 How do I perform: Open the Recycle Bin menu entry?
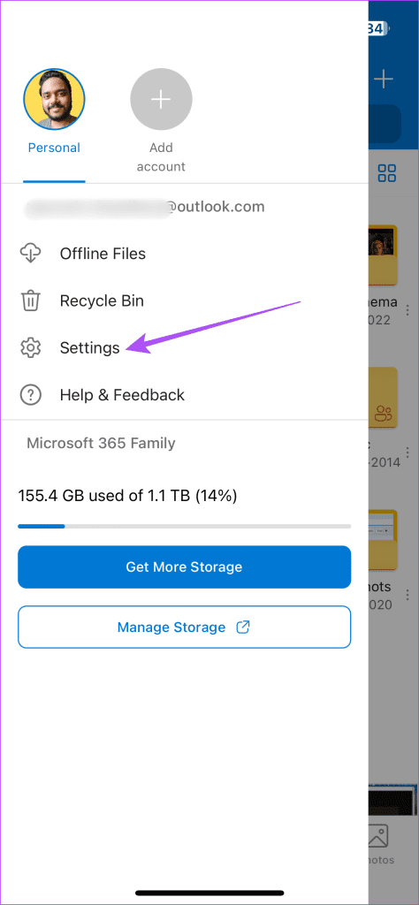tap(102, 300)
